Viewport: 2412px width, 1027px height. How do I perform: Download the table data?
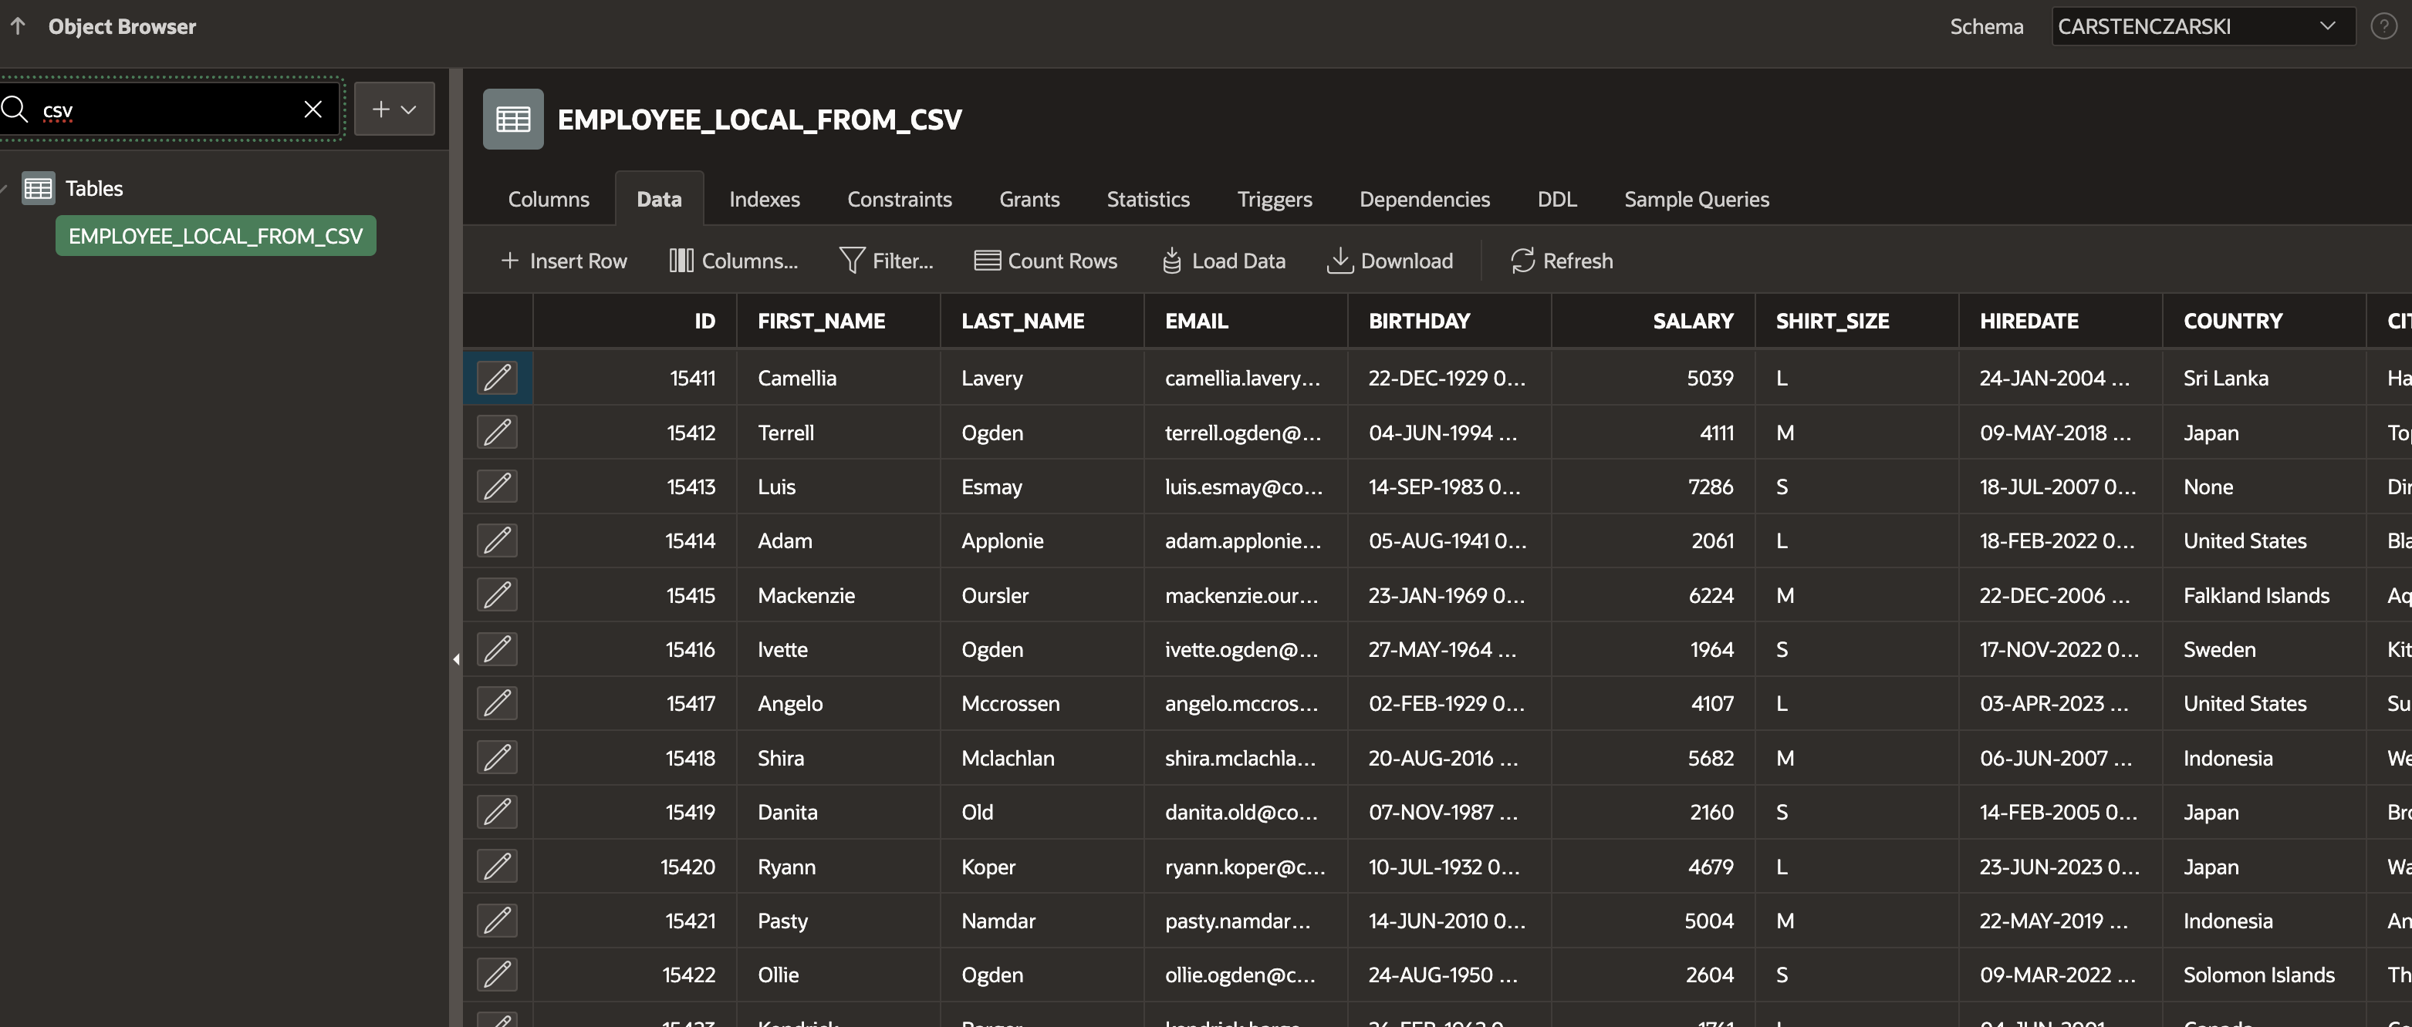(x=1390, y=261)
